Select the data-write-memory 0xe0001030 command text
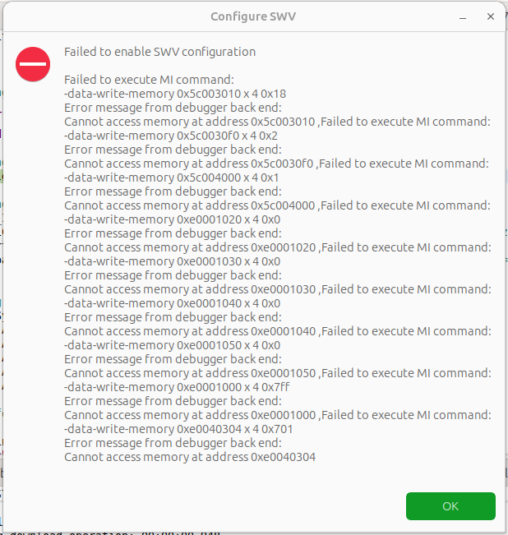508x535 pixels. pos(172,261)
